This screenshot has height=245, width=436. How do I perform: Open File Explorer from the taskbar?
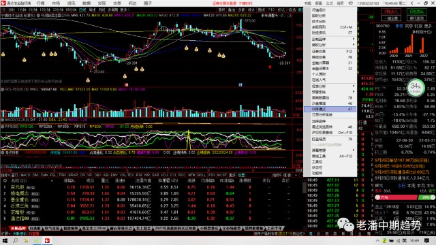pyautogui.click(x=26, y=240)
